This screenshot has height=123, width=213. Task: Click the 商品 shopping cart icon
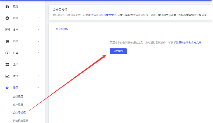(x=7, y=41)
